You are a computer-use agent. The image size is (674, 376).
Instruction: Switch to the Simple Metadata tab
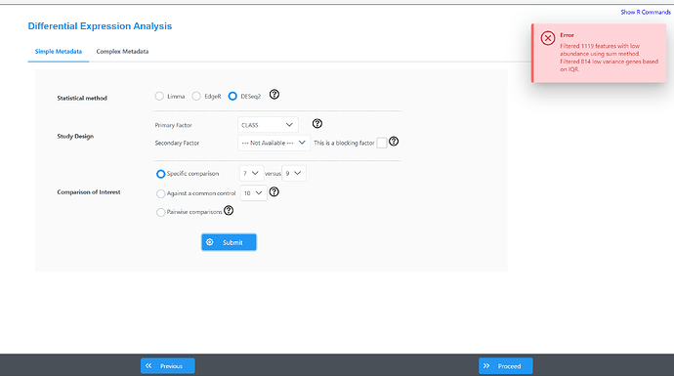coord(59,52)
